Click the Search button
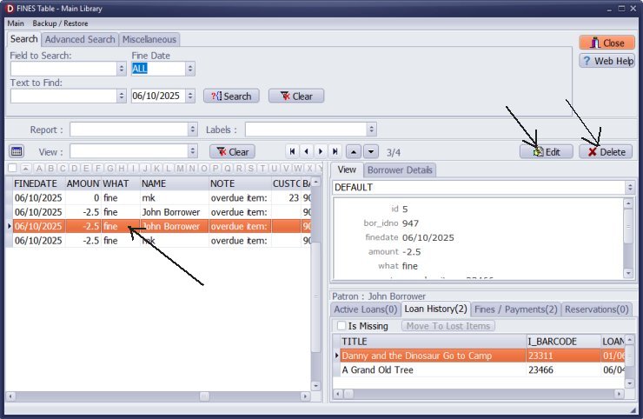Screen dimensions: 643x419 231,96
